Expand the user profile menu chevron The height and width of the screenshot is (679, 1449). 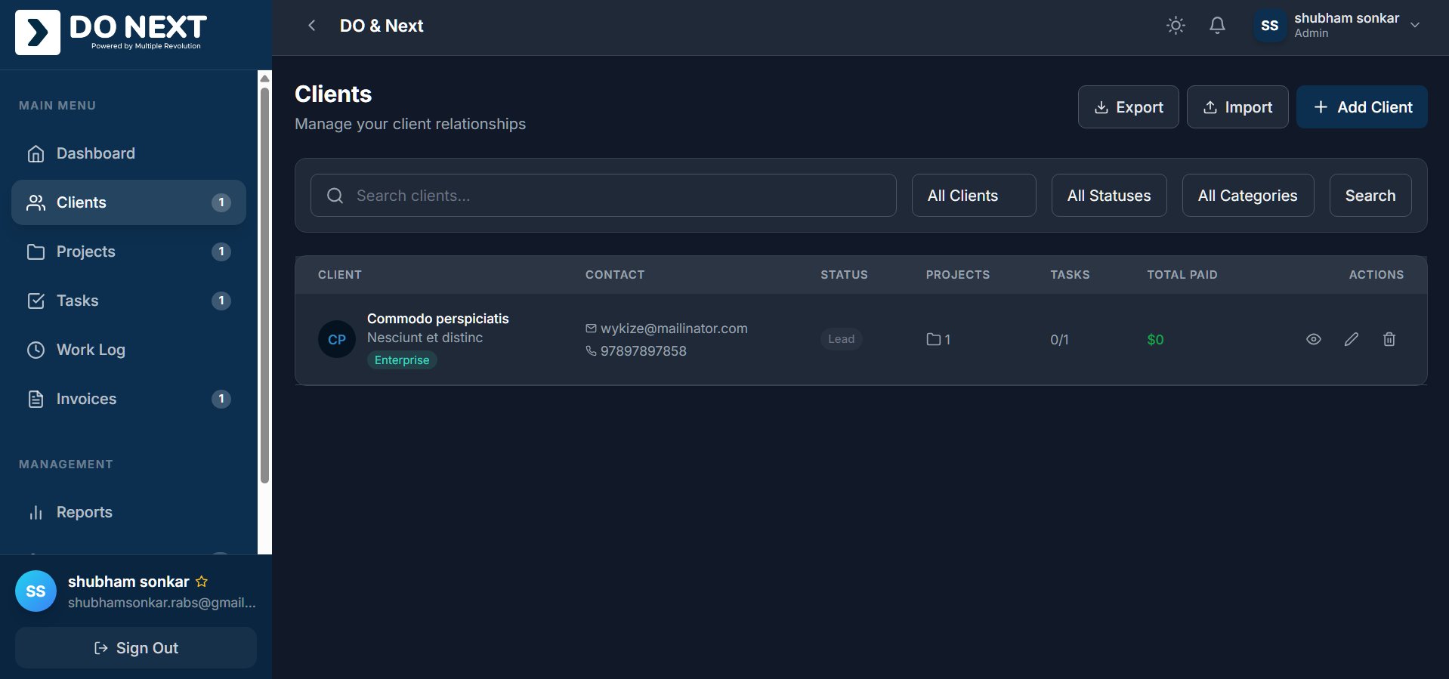point(1415,25)
